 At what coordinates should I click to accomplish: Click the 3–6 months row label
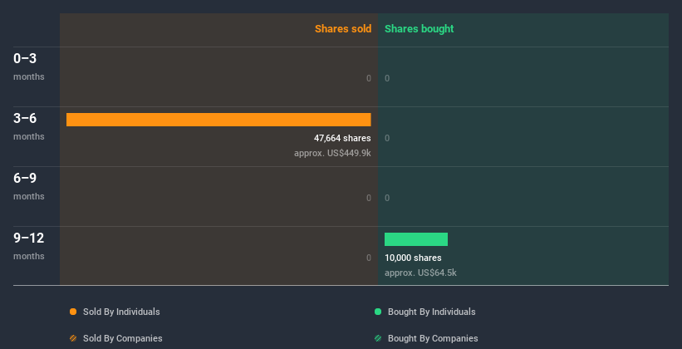(29, 126)
